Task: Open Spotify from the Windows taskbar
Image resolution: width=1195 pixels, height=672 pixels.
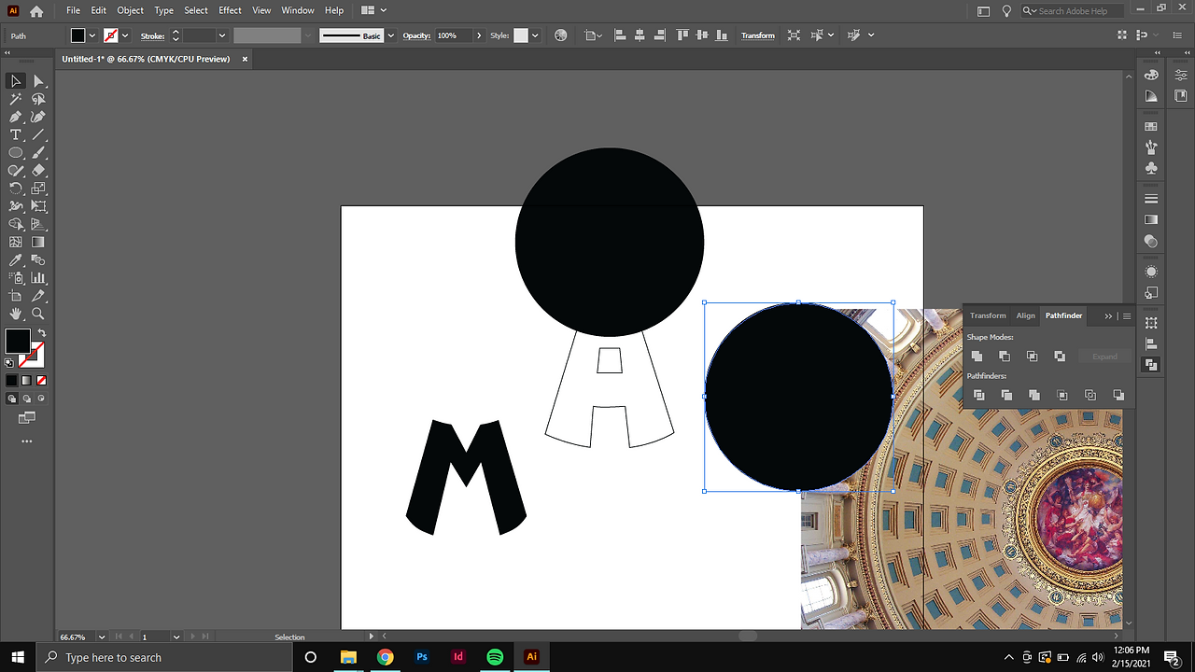Action: pyautogui.click(x=495, y=657)
